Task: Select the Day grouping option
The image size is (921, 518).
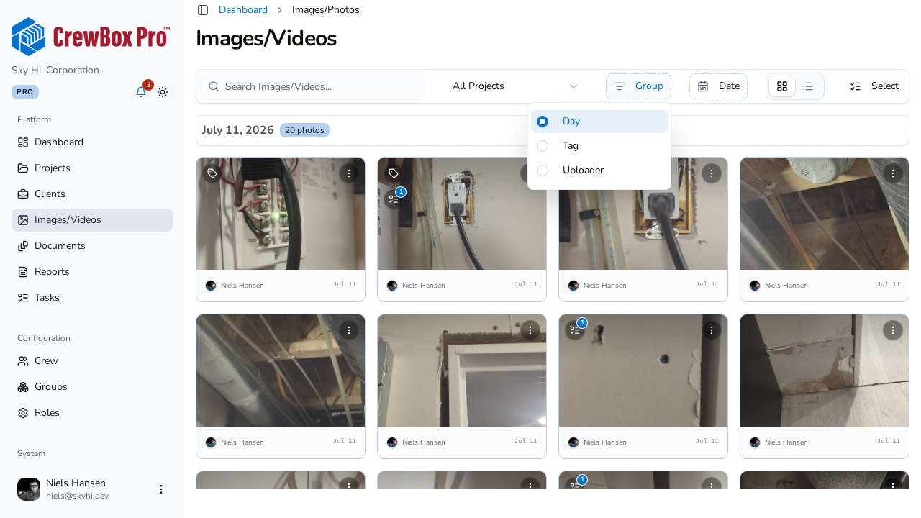Action: click(x=599, y=122)
